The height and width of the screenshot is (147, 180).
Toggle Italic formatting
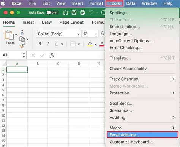pos(48,44)
